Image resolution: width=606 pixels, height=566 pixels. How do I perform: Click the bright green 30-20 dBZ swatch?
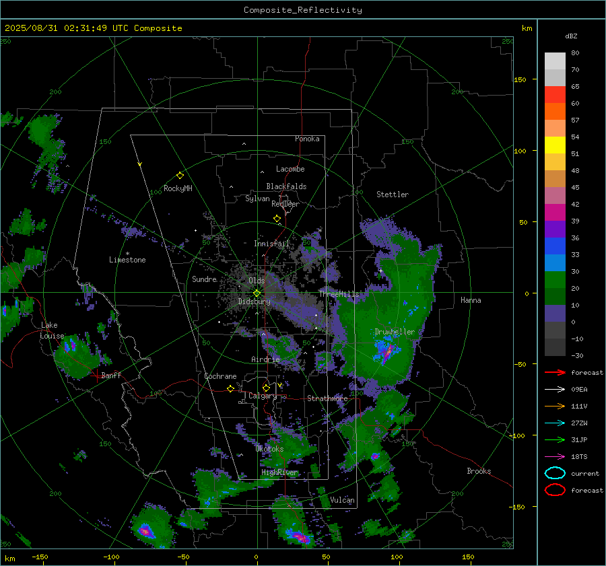[555, 280]
